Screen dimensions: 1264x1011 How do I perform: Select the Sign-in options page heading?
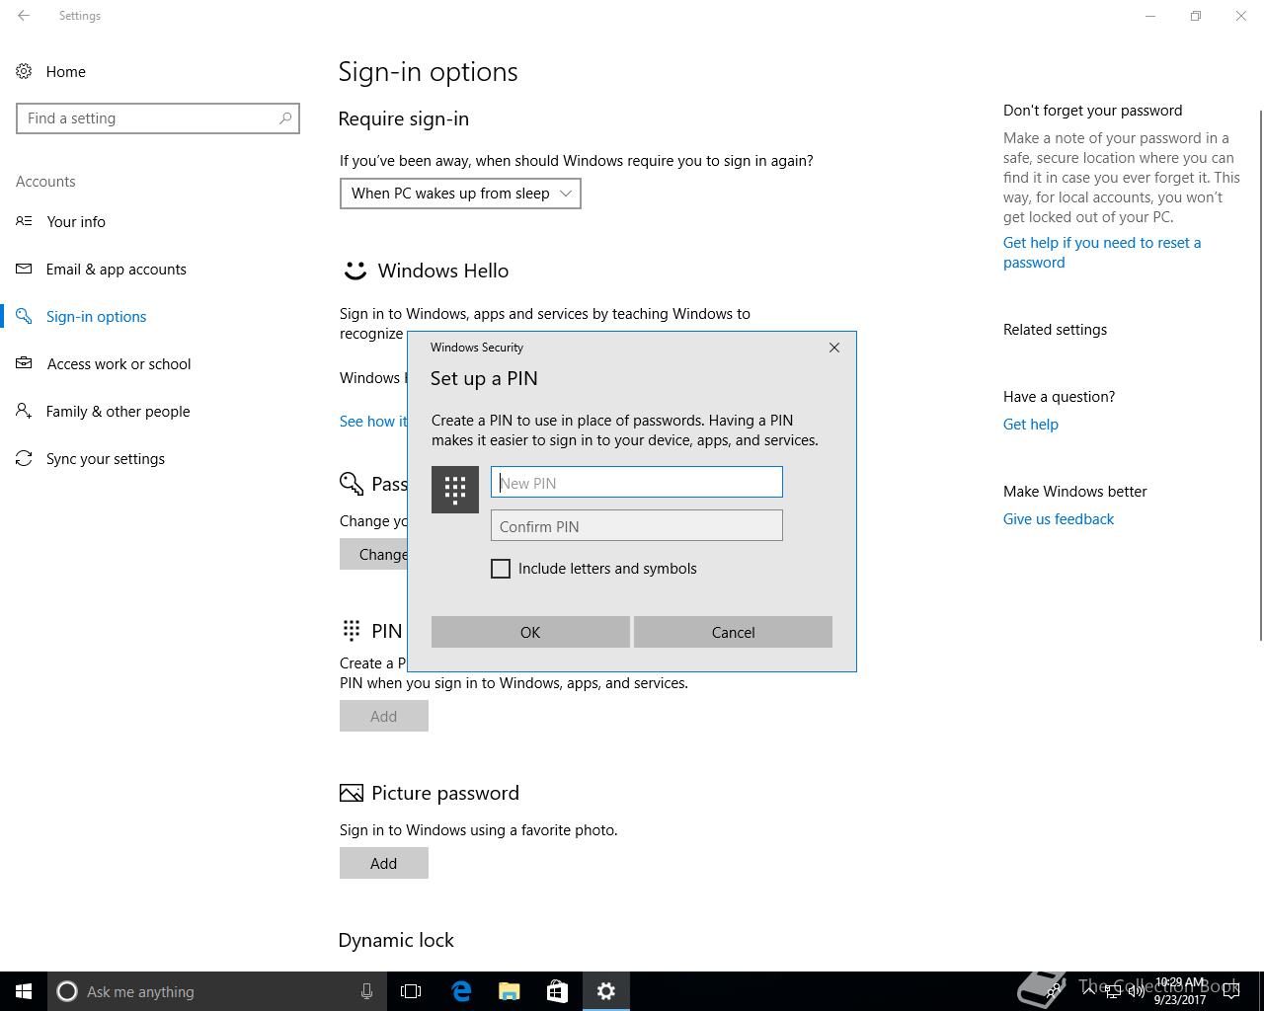click(x=429, y=71)
